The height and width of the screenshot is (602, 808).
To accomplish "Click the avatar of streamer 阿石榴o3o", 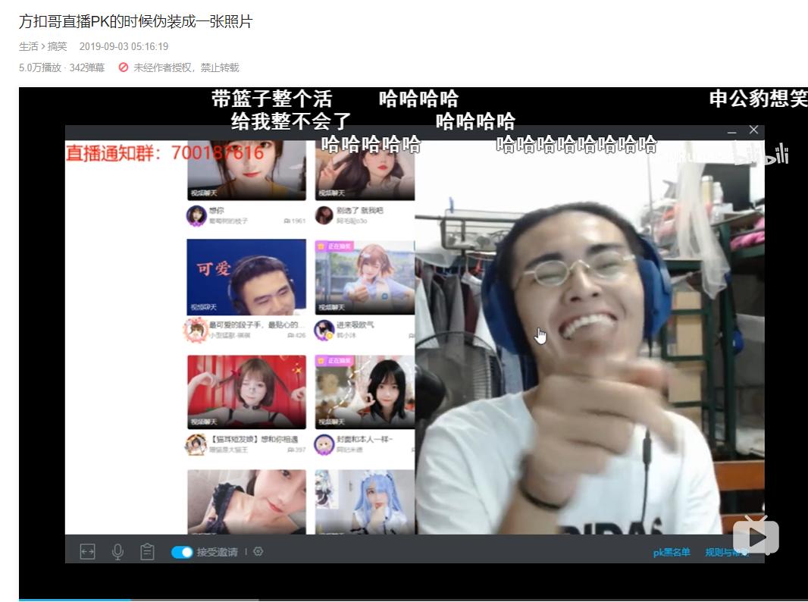I will pos(323,215).
